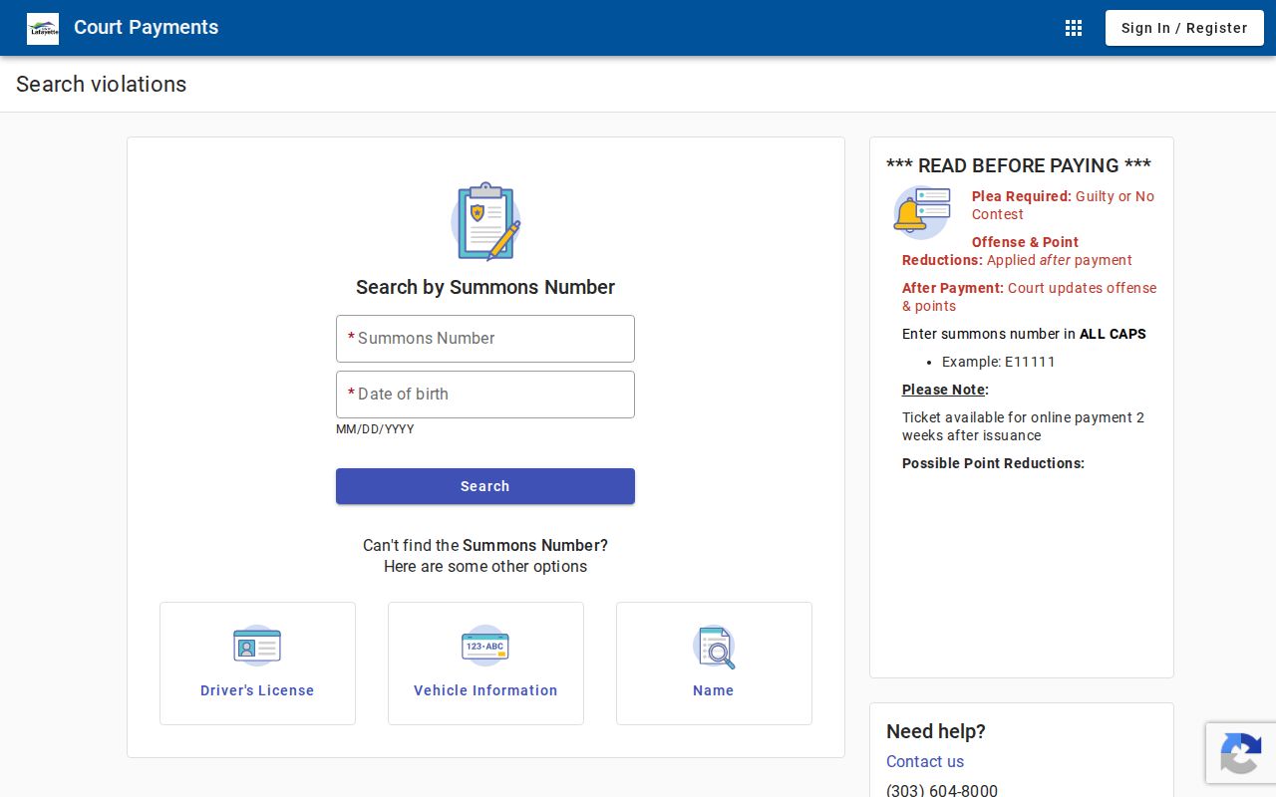Click the "Can't find the Summons Number?" text

485,545
